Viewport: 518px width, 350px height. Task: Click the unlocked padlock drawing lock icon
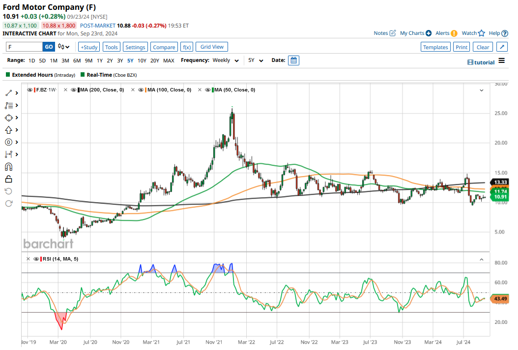click(8, 179)
